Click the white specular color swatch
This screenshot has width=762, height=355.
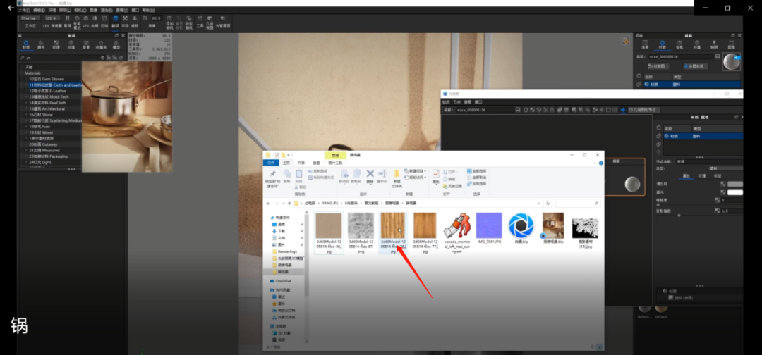pyautogui.click(x=734, y=192)
